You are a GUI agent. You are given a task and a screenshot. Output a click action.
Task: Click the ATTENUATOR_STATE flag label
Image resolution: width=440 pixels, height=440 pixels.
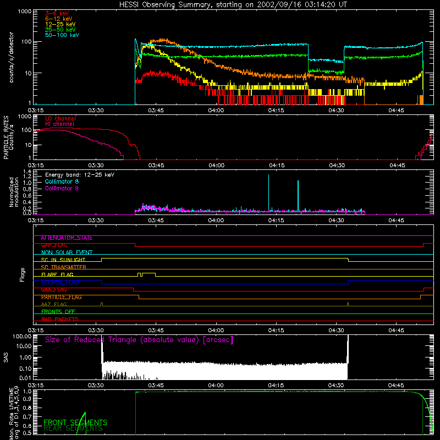(67, 238)
